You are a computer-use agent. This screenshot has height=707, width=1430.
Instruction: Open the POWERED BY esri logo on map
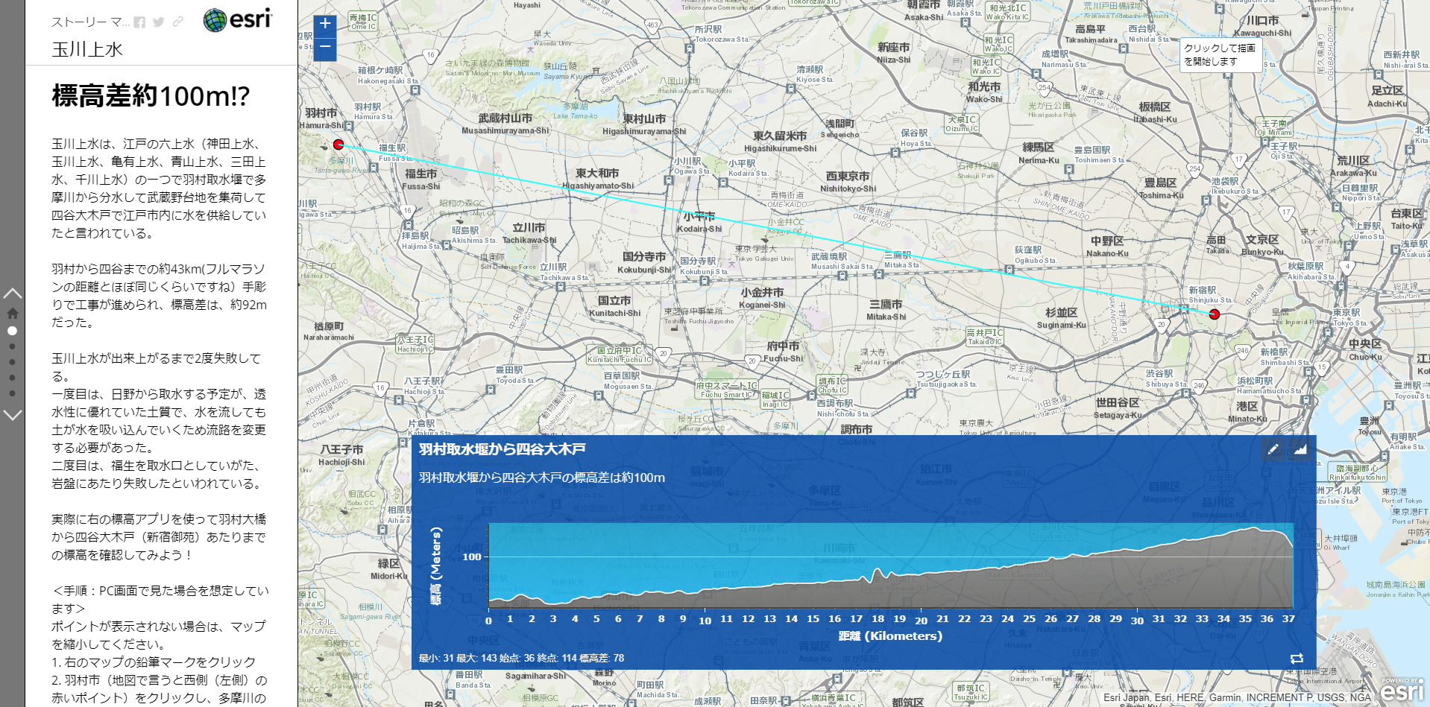coord(1401,691)
